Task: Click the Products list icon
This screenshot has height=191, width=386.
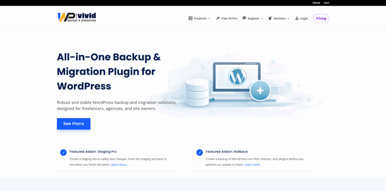Action: click(190, 18)
